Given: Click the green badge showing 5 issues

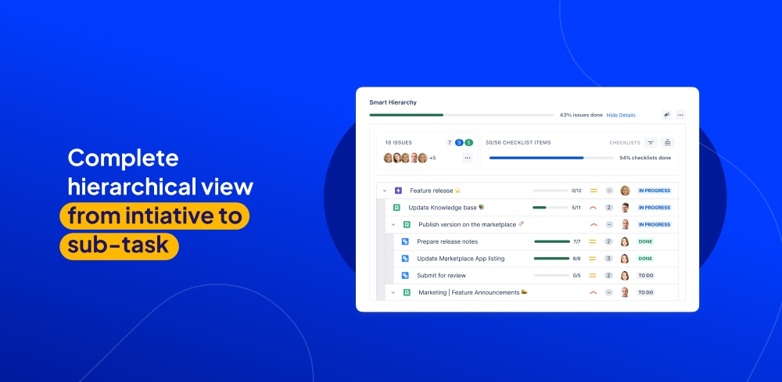Looking at the screenshot, I should [x=468, y=142].
